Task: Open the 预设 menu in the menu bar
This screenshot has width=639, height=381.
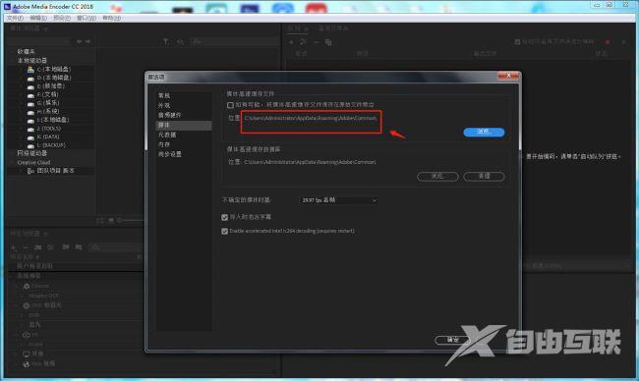Action: (62, 18)
